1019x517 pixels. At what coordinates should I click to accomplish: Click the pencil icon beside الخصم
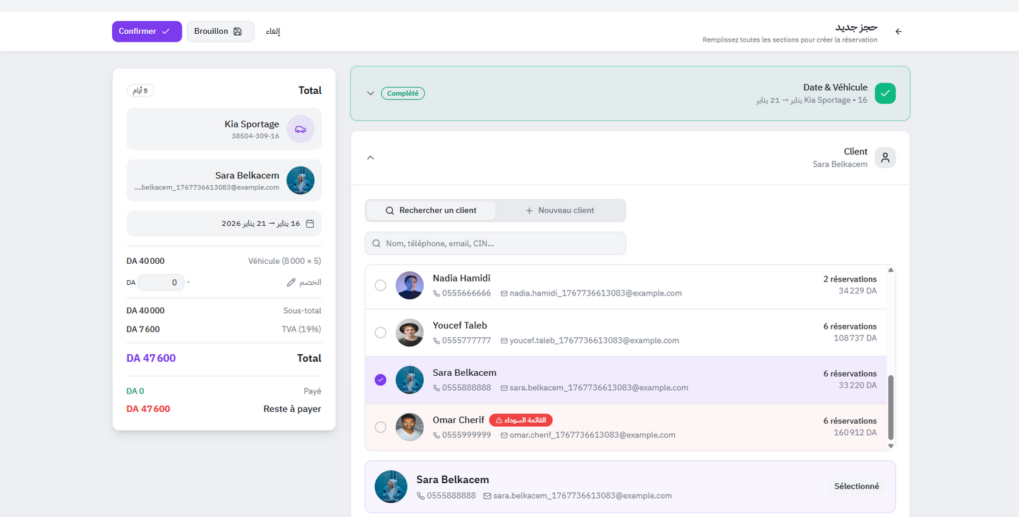tap(291, 282)
